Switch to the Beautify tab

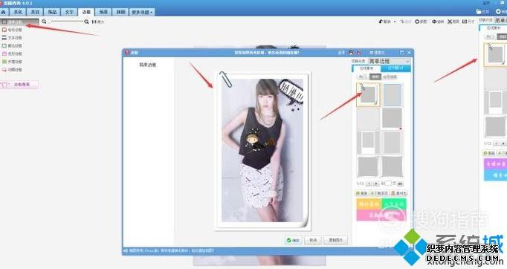[18, 12]
